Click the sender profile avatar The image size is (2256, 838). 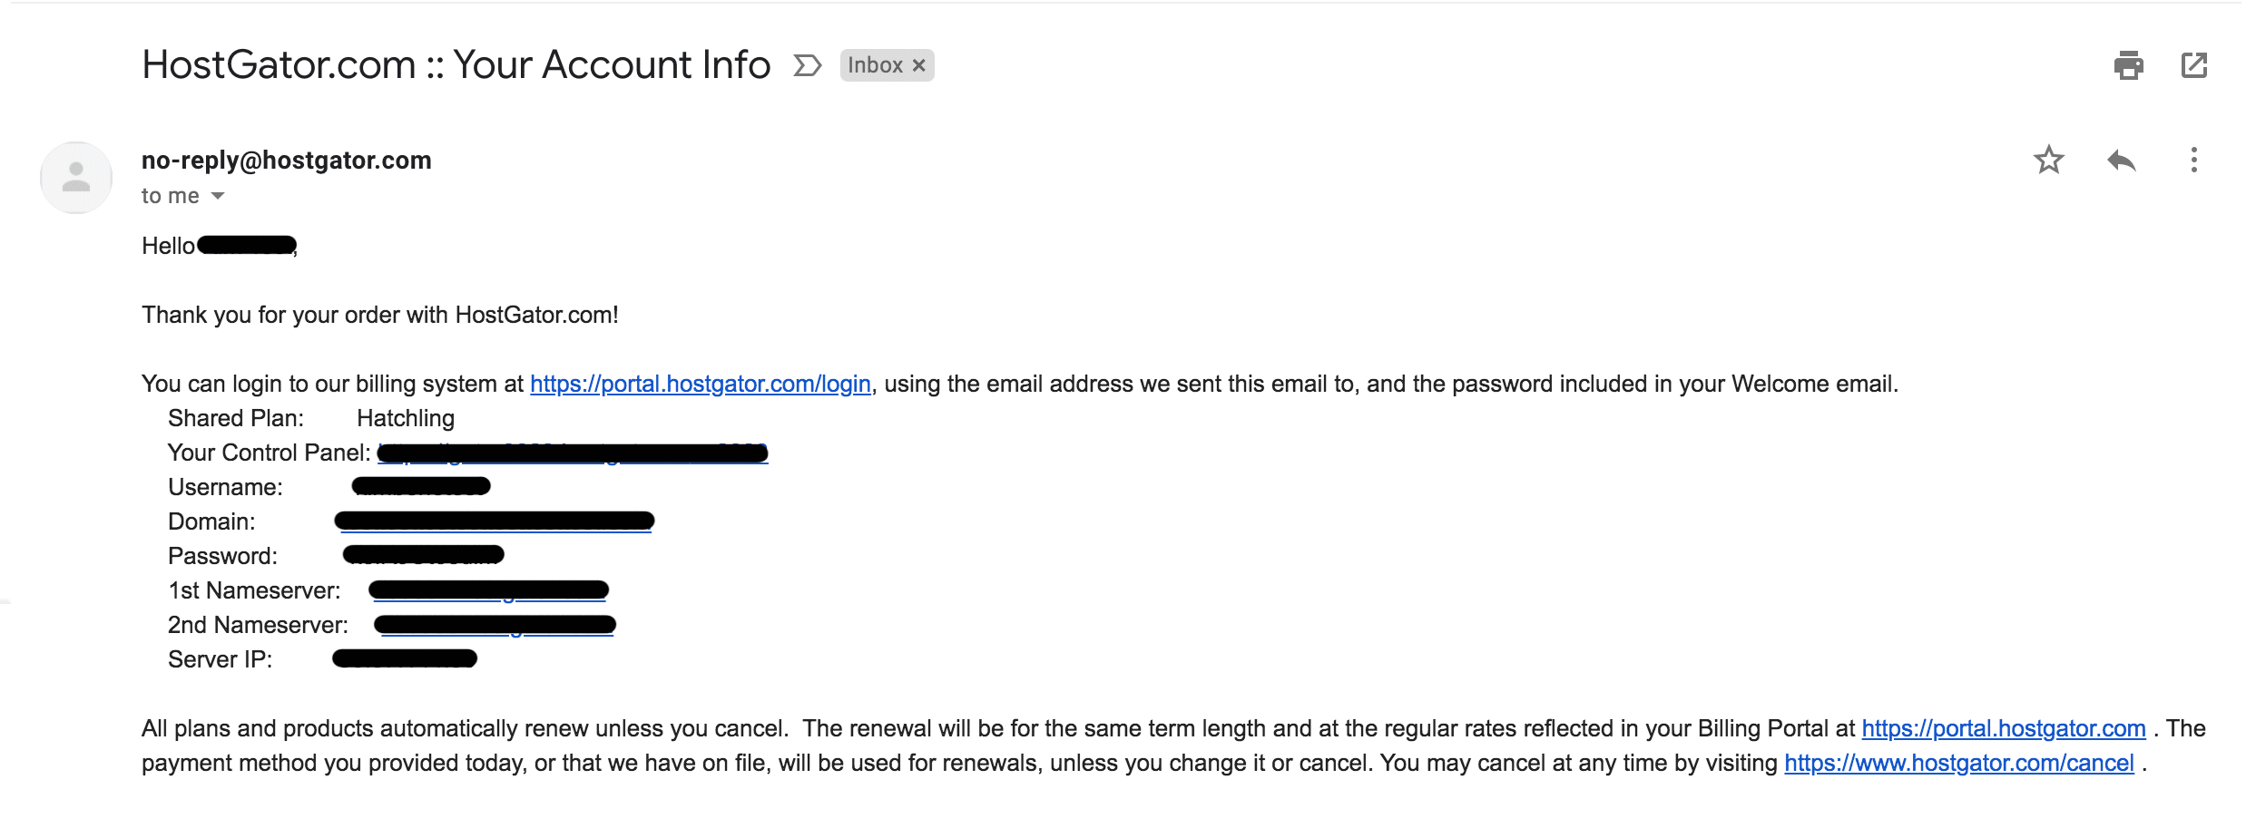click(76, 178)
